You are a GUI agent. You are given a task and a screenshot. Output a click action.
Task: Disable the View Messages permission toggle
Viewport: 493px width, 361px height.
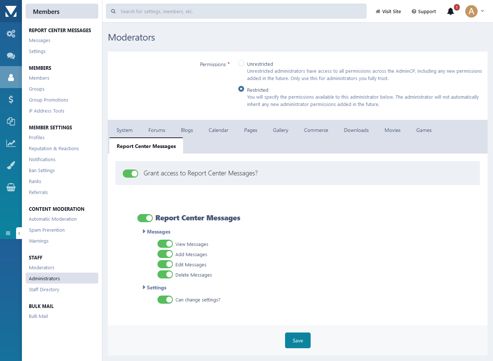(165, 244)
